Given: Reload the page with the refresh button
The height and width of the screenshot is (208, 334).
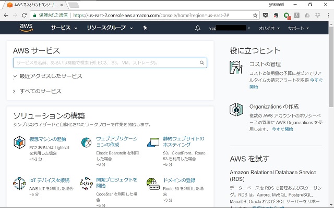Looking at the screenshot, I should [25, 15].
